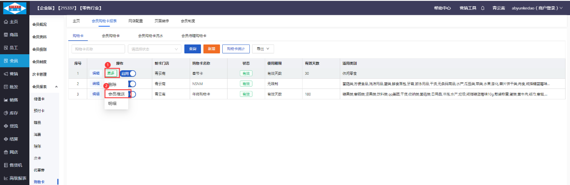Click the notification bell icon
The image size is (570, 185).
point(483,8)
